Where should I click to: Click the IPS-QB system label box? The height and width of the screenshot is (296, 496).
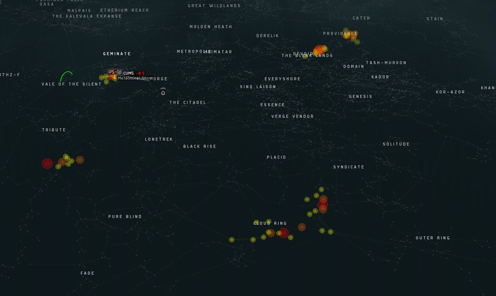[x=115, y=72]
